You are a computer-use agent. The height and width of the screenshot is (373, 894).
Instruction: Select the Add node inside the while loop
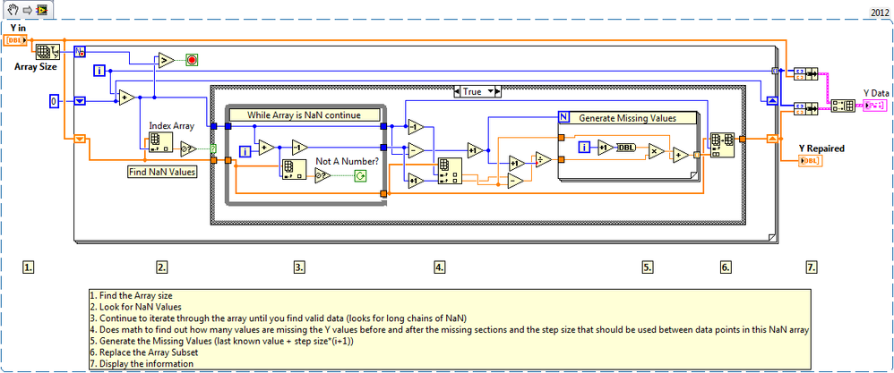tap(267, 148)
